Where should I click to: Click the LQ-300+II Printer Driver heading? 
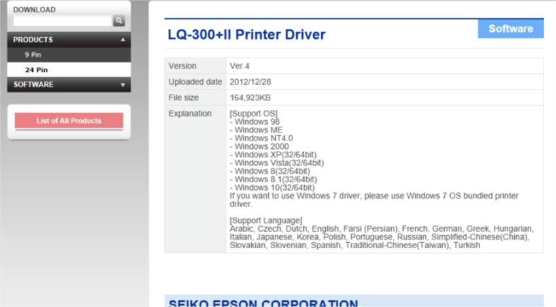click(x=247, y=35)
